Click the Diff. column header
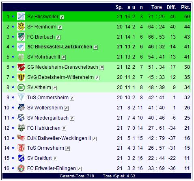This screenshot has height=181, width=194. pos(171,7)
